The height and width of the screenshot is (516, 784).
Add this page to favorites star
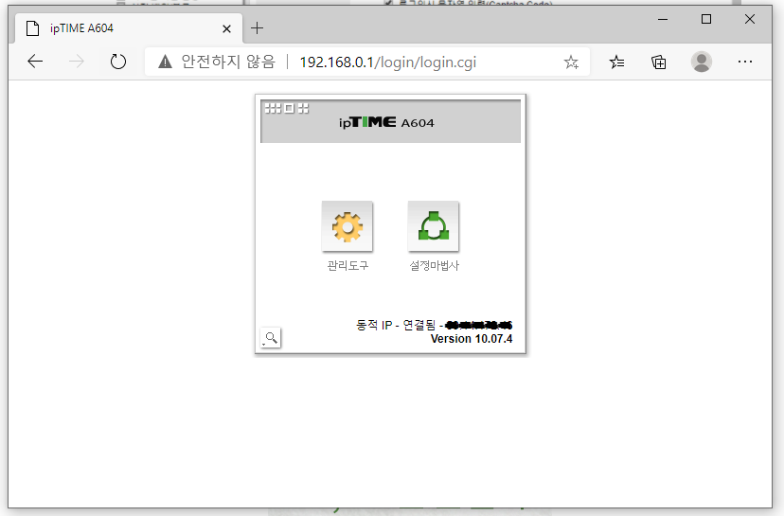pos(571,62)
